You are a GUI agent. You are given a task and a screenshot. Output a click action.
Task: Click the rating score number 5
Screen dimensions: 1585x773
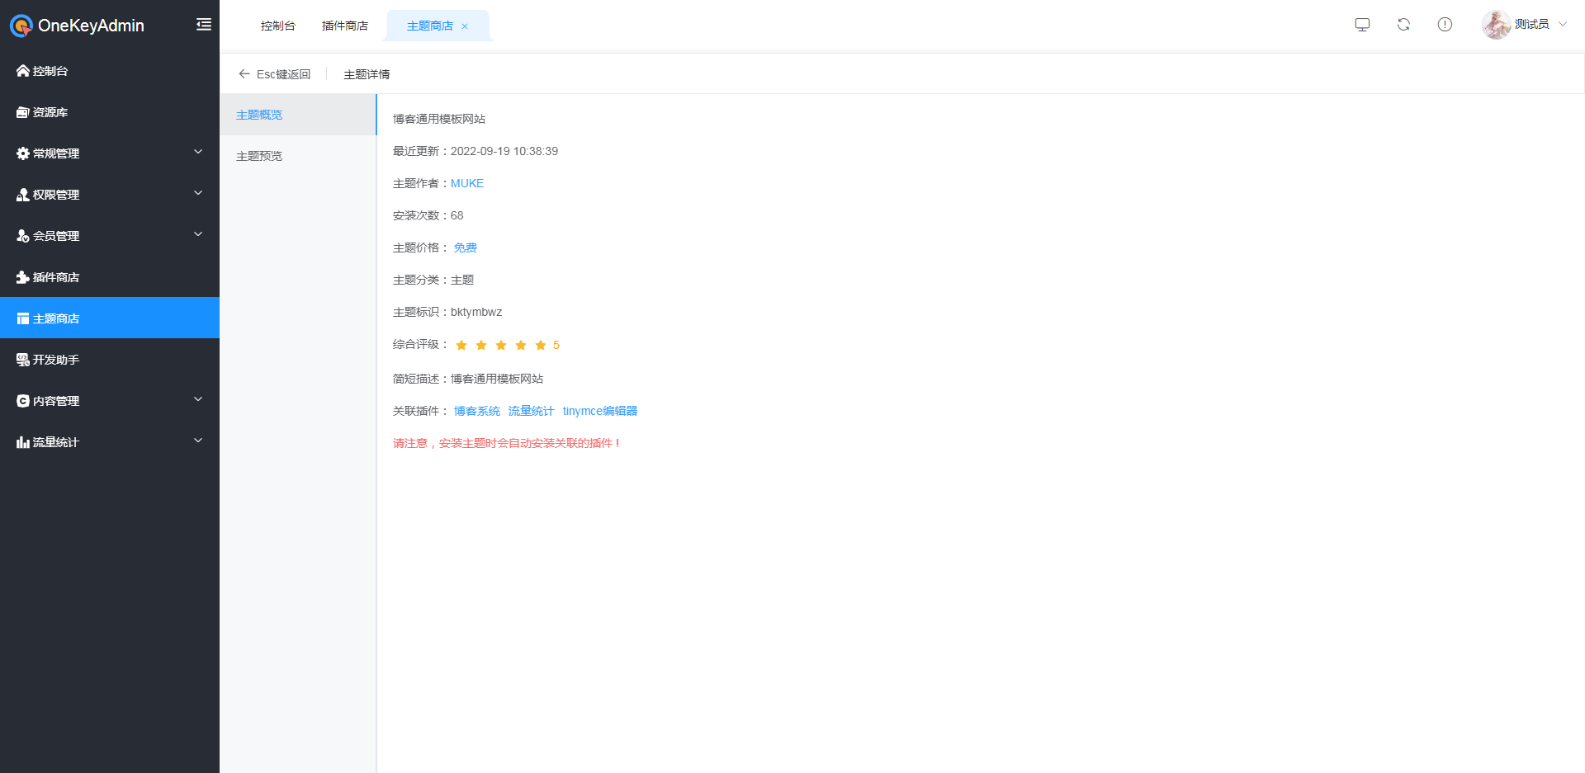pyautogui.click(x=556, y=345)
